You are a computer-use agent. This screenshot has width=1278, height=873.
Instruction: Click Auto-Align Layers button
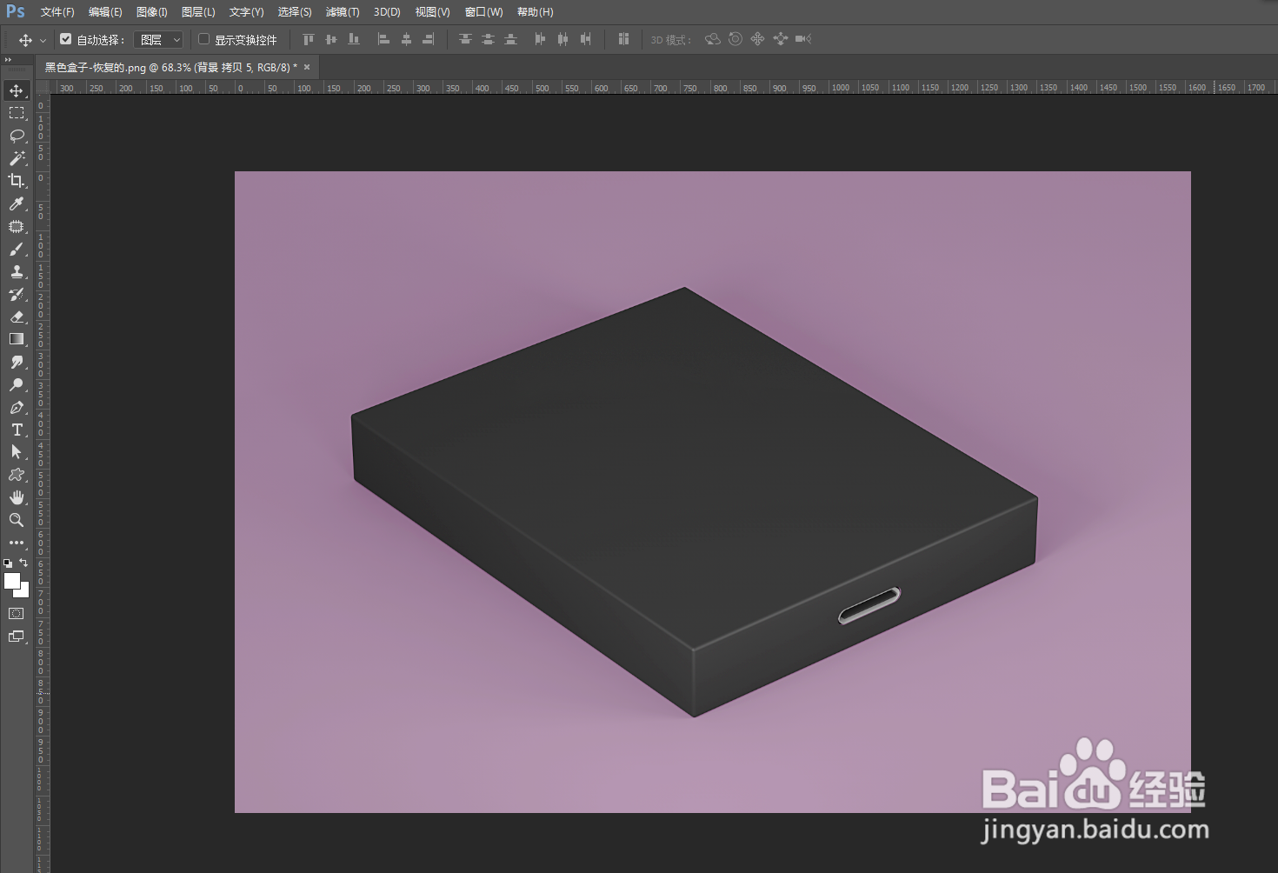tap(623, 39)
